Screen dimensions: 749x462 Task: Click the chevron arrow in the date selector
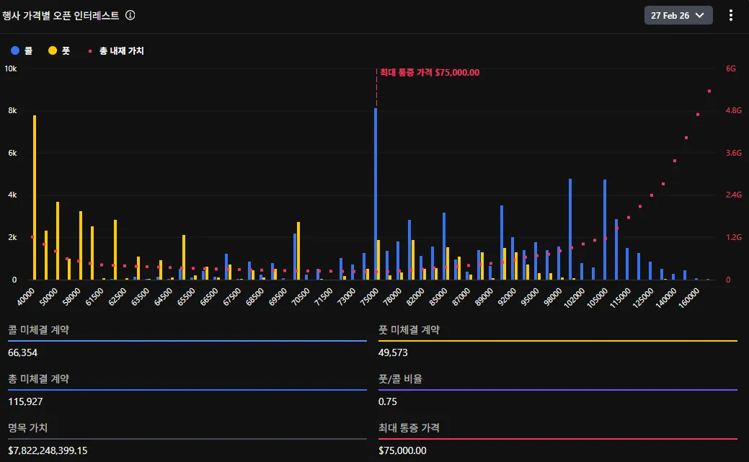pyautogui.click(x=699, y=15)
